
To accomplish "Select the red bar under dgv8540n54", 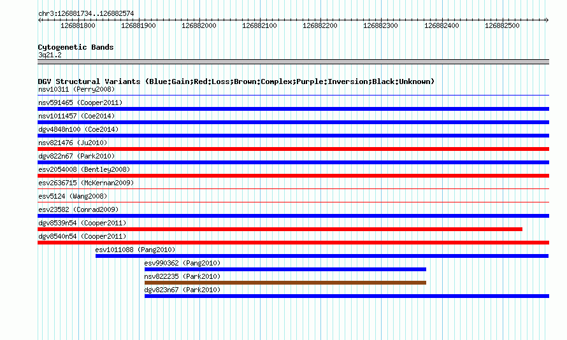I will [x=293, y=243].
